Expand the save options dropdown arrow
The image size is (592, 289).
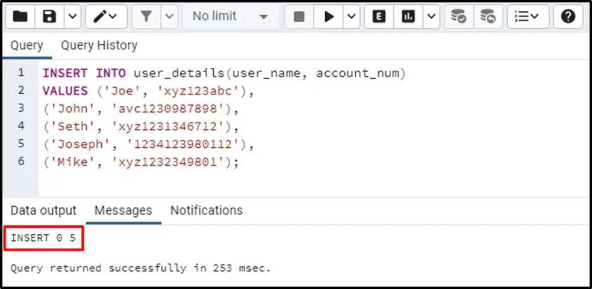[72, 17]
